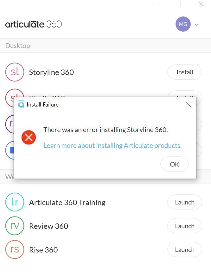Click the red error icon in the dialog

29,137
